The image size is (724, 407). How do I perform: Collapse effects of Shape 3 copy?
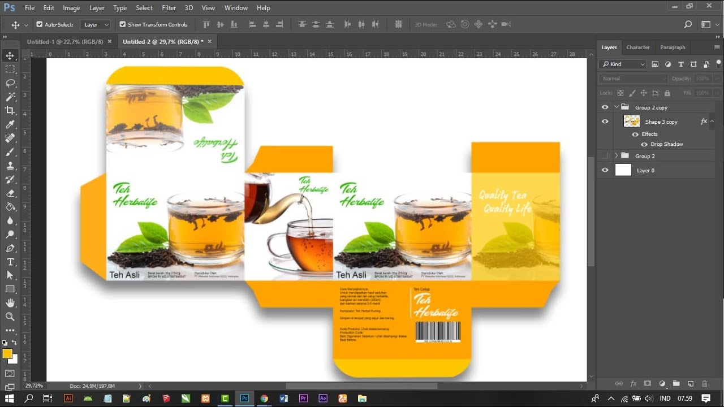712,122
